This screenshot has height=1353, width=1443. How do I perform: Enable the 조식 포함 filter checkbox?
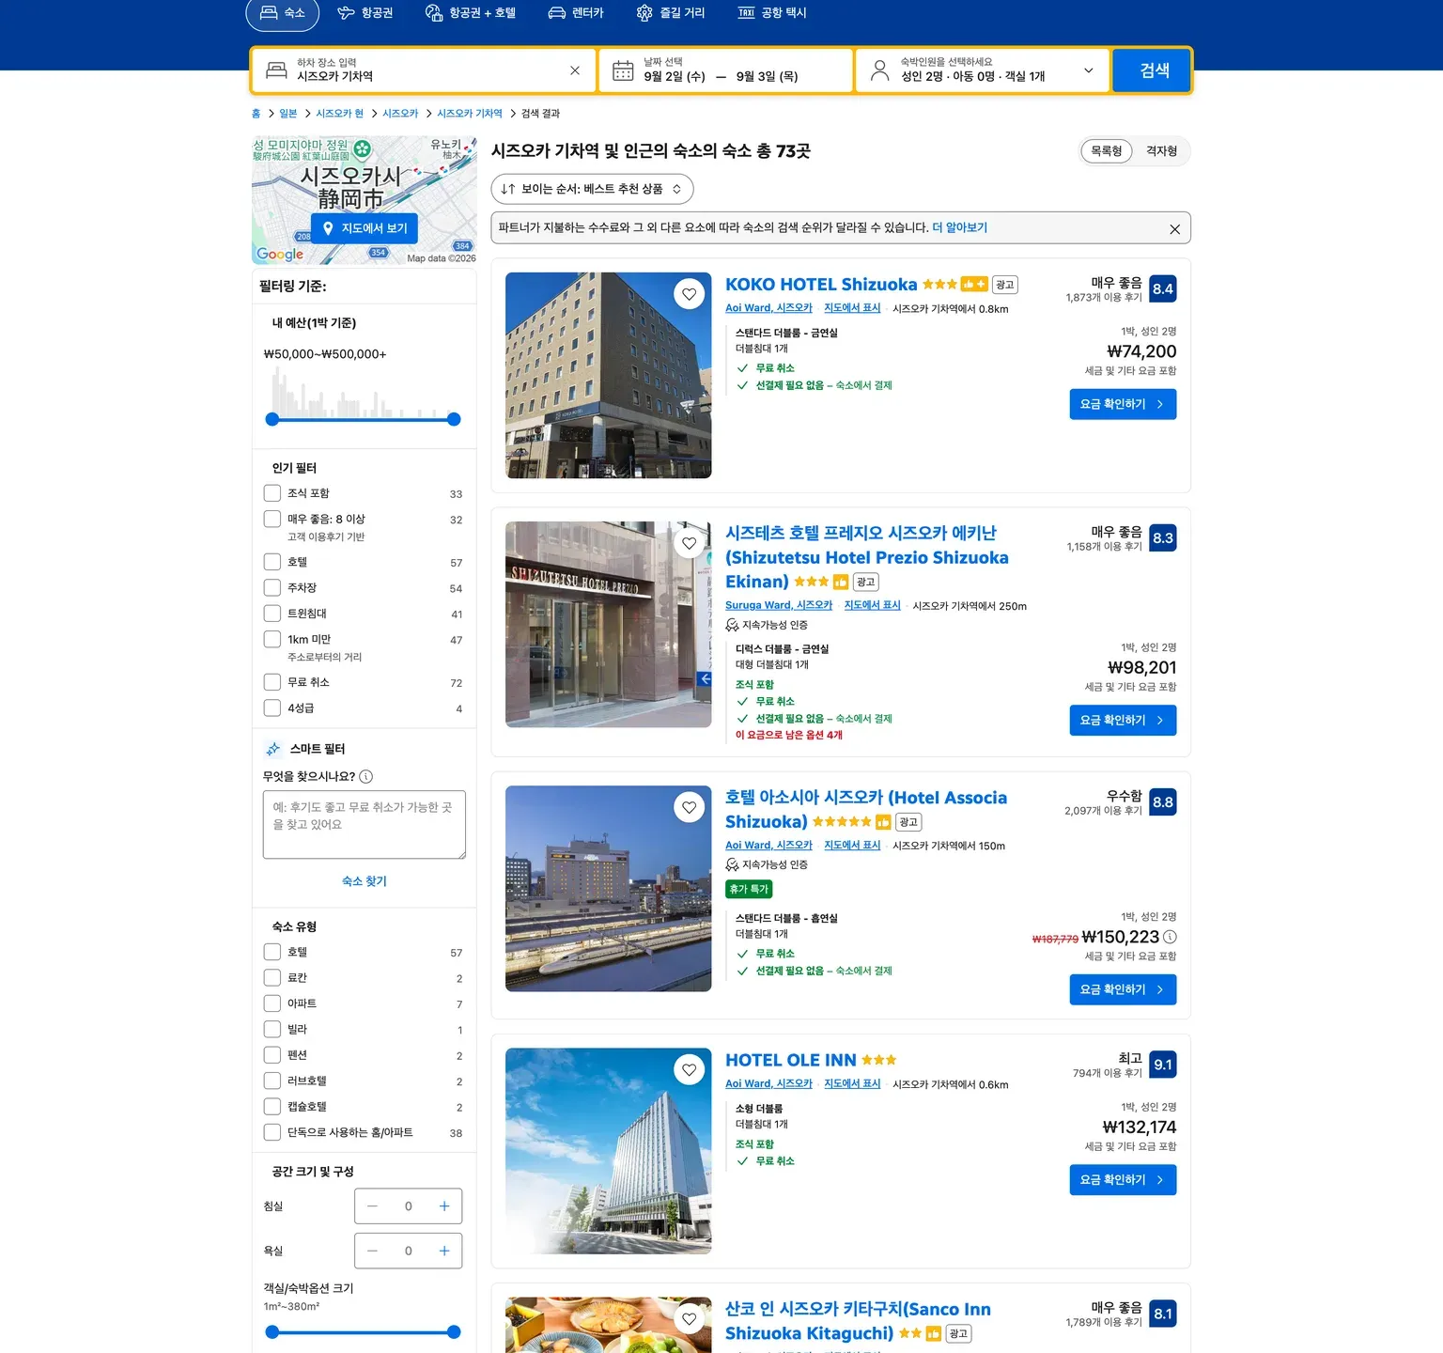pyautogui.click(x=272, y=493)
